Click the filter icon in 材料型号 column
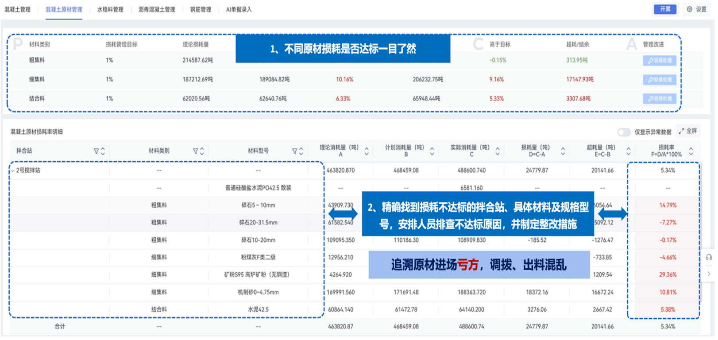Image resolution: width=718 pixels, height=340 pixels. point(294,151)
